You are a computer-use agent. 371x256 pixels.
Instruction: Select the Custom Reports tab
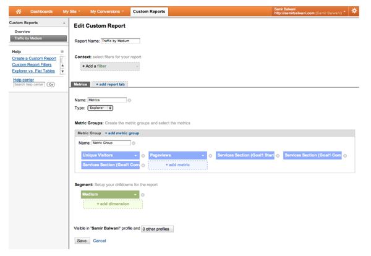[149, 11]
